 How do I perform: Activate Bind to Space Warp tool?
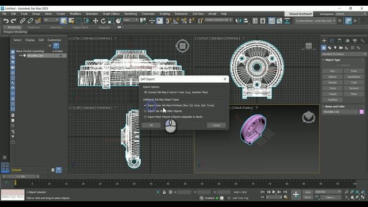[x=38, y=21]
